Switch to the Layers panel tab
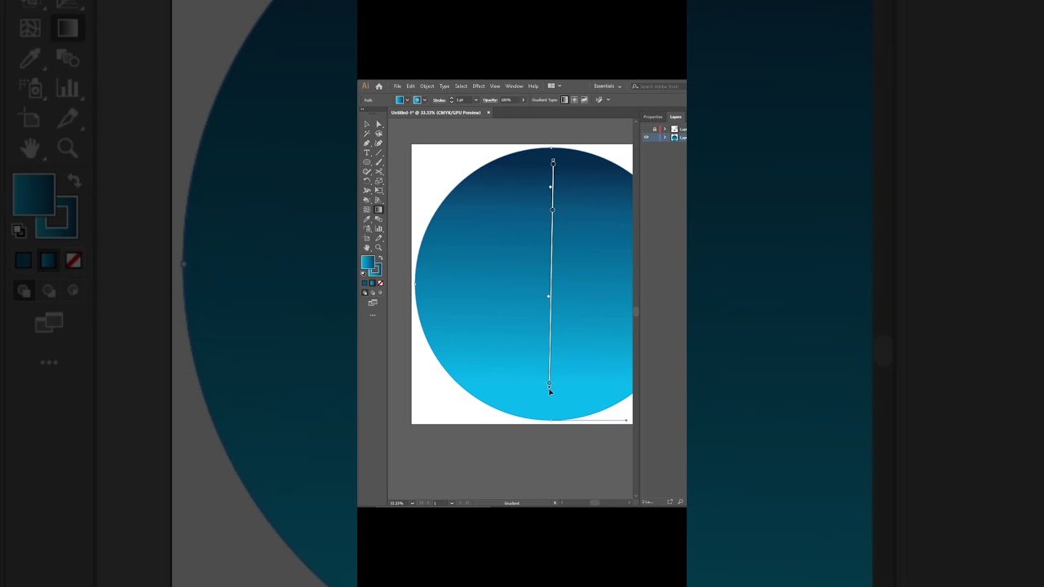The width and height of the screenshot is (1044, 587). coord(676,117)
